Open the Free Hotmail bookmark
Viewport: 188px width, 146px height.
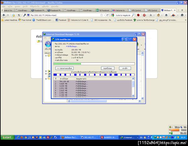[25, 20]
